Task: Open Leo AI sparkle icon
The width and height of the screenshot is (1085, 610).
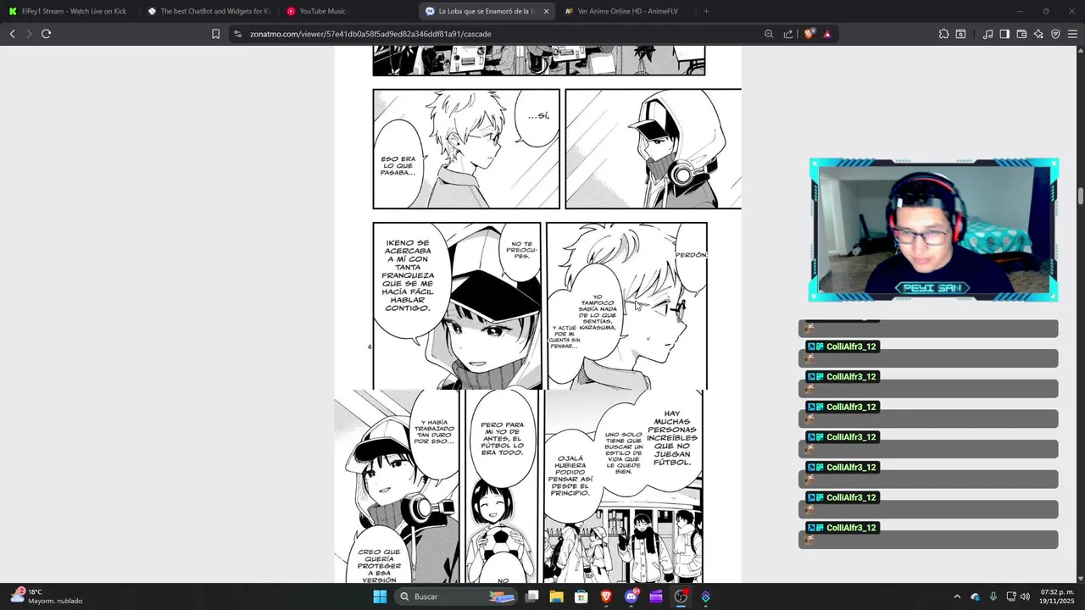Action: pos(1038,34)
